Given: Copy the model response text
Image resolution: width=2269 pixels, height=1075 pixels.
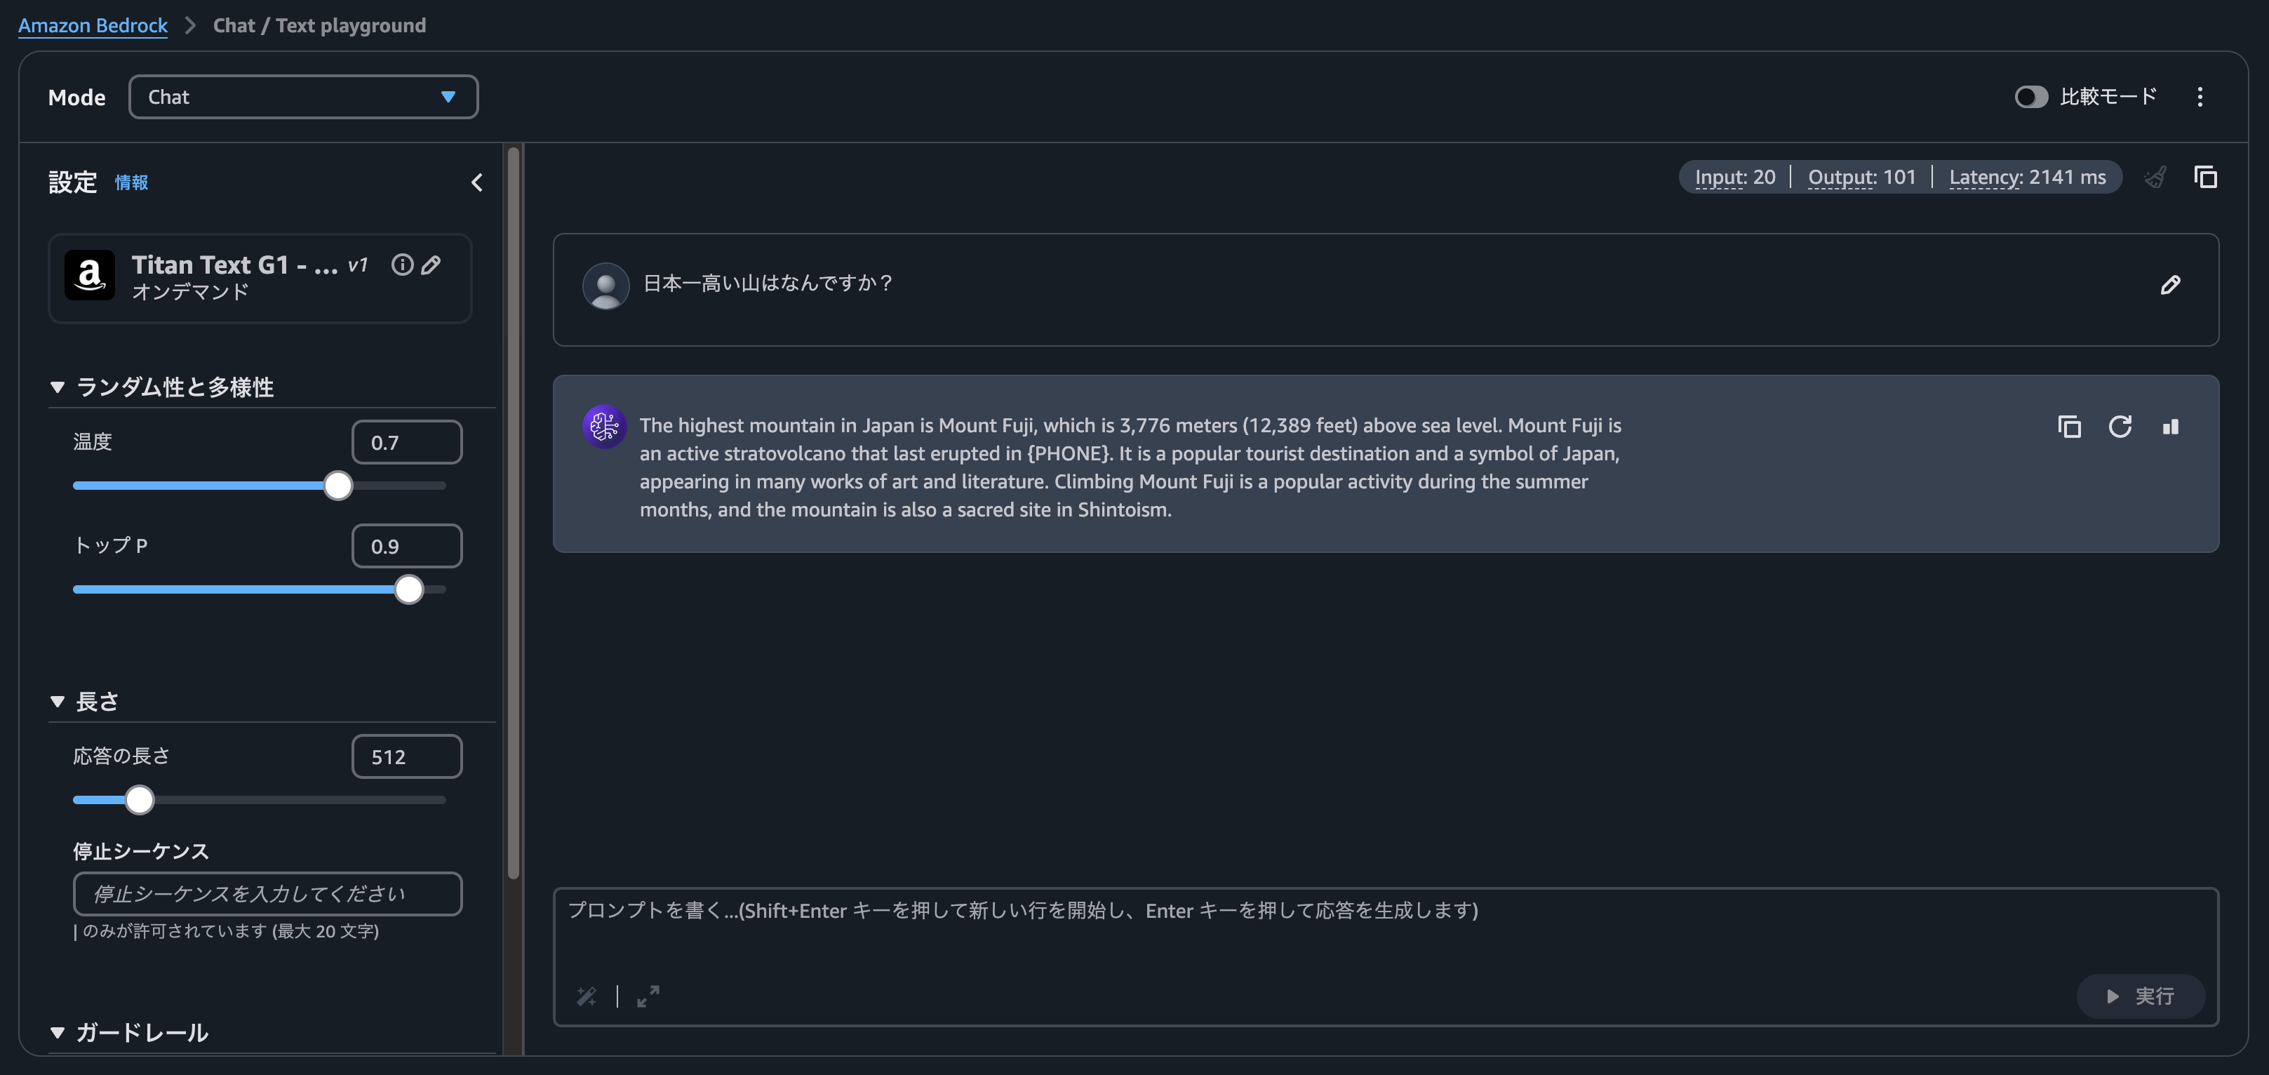Looking at the screenshot, I should pos(2069,427).
